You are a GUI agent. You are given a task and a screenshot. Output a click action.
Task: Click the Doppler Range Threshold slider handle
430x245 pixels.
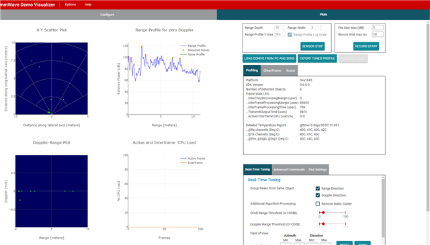323,224
